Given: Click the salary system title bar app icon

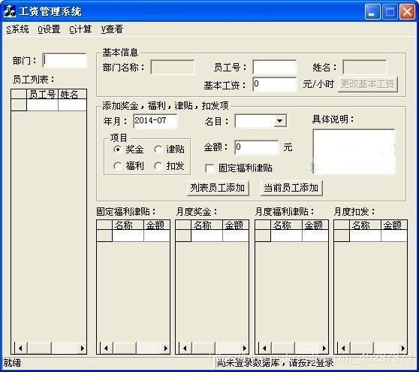Looking at the screenshot, I should [x=10, y=11].
